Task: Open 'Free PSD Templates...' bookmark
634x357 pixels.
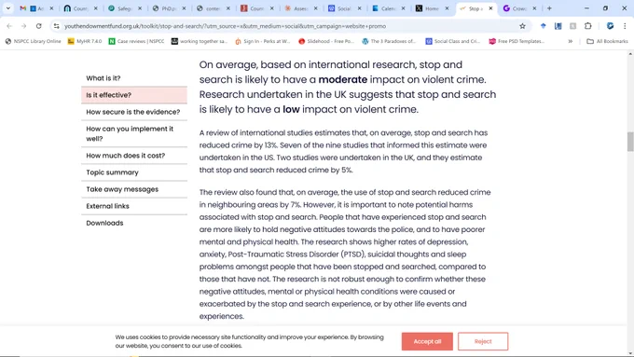Action: click(517, 41)
